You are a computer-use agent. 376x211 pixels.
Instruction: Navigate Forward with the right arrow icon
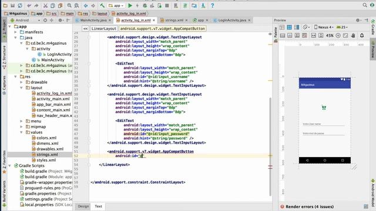pos(93,5)
